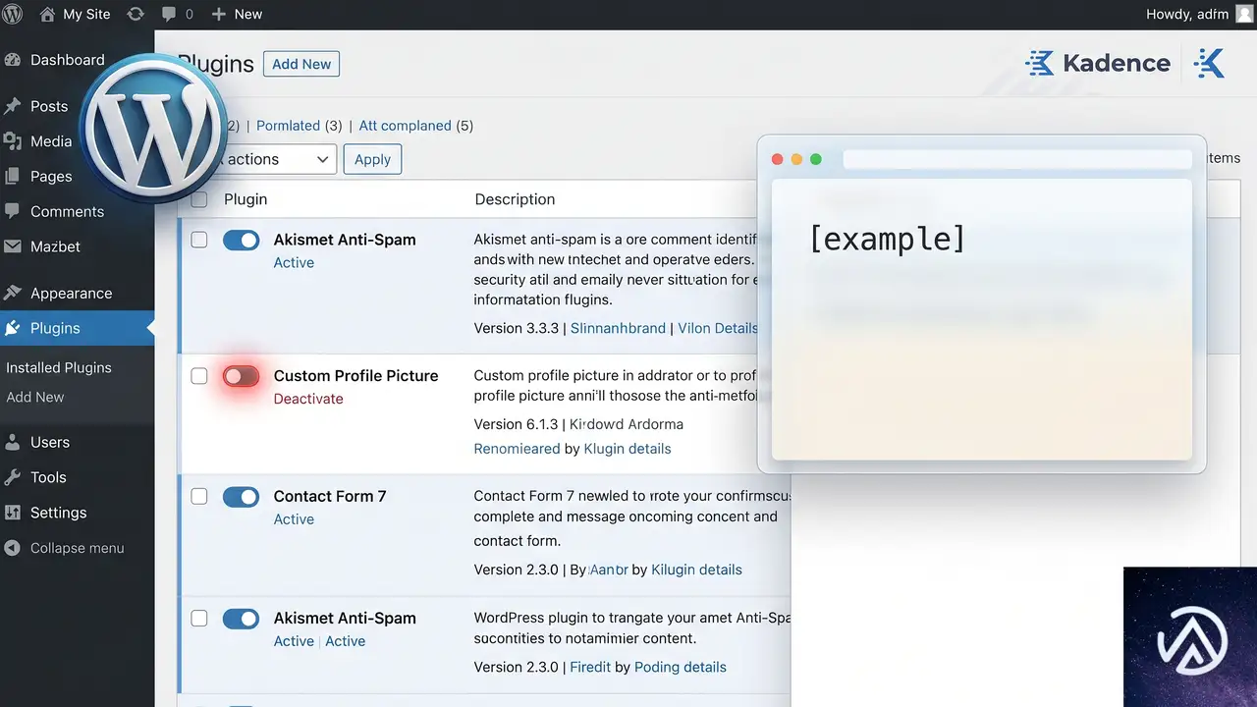The height and width of the screenshot is (707, 1257).
Task: Open the comments bubble icon in admin bar
Action: coord(170,15)
